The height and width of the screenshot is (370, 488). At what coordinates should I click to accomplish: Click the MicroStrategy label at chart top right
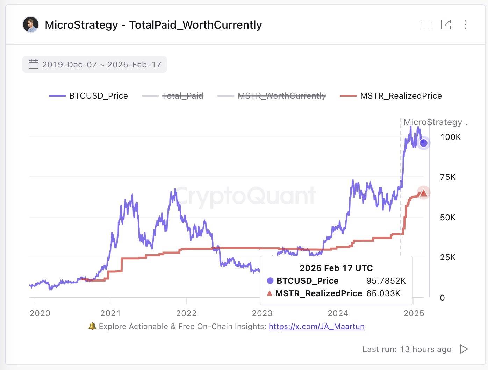coord(436,122)
